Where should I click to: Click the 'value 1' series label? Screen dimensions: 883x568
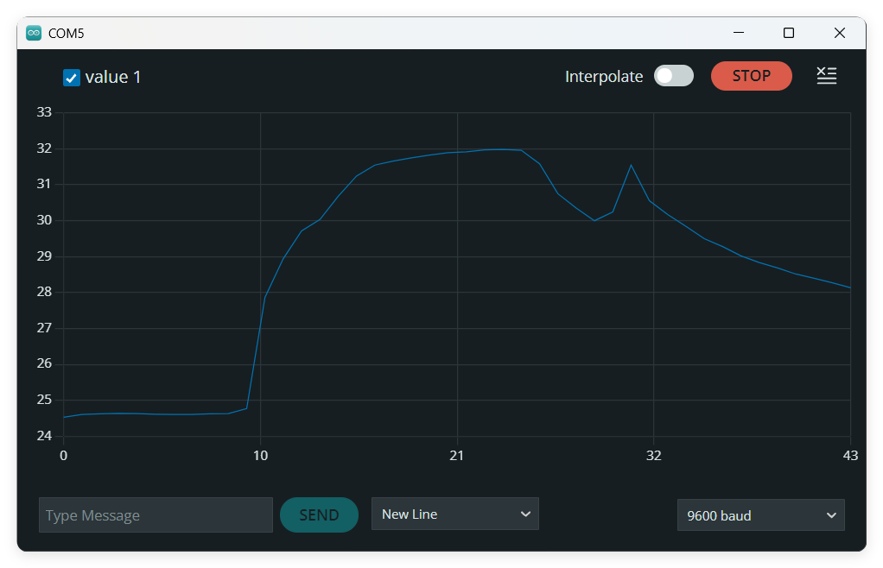tap(113, 78)
